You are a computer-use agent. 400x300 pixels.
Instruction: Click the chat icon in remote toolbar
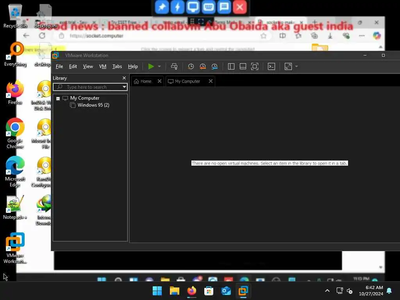224,7
